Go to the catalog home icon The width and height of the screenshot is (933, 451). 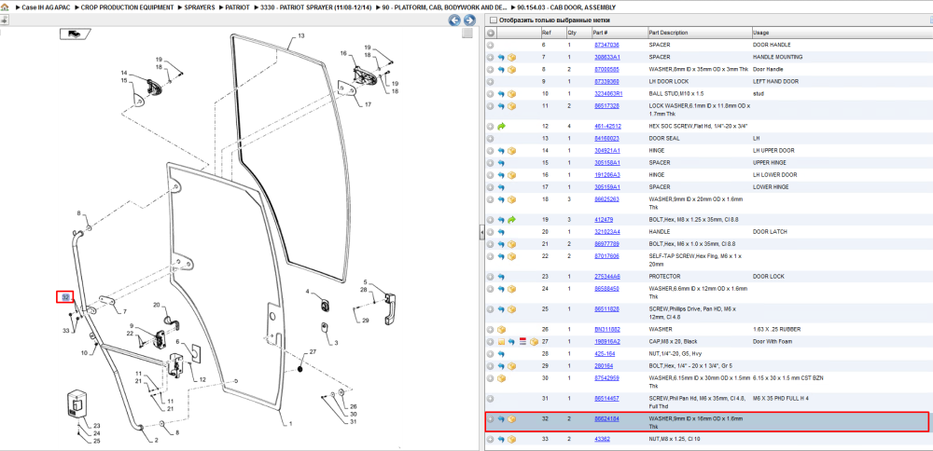point(5,7)
